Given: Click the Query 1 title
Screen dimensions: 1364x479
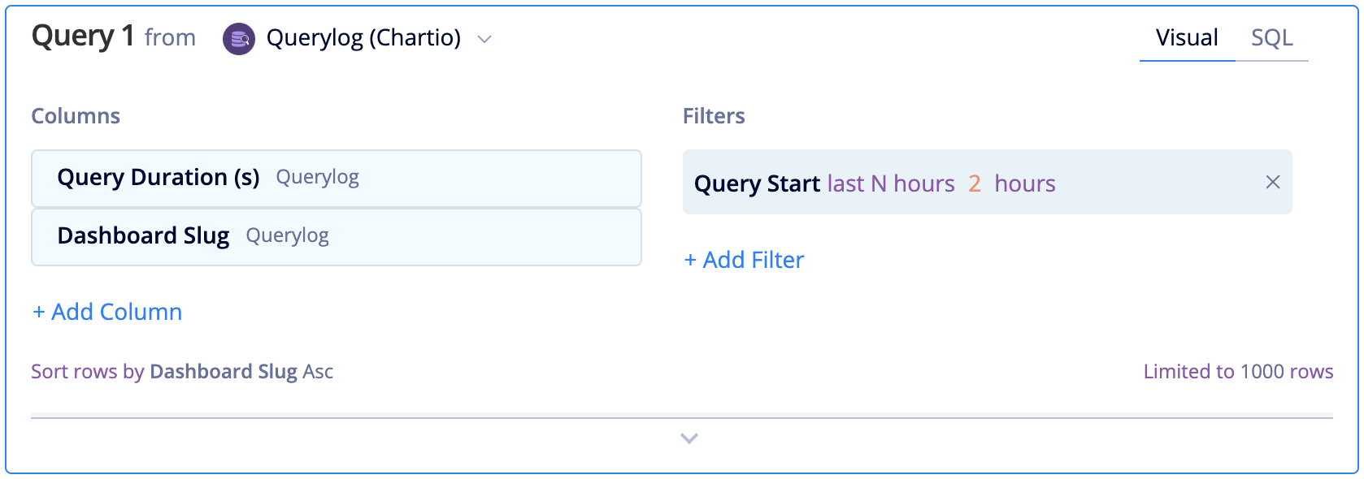Looking at the screenshot, I should [x=83, y=37].
